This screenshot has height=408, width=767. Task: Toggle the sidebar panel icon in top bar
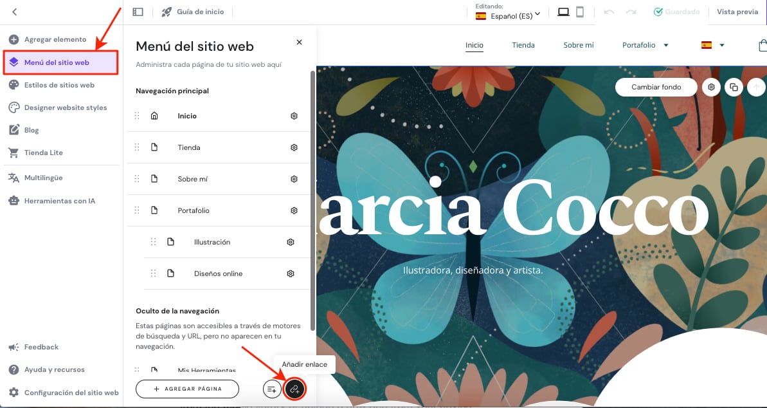[x=138, y=12]
